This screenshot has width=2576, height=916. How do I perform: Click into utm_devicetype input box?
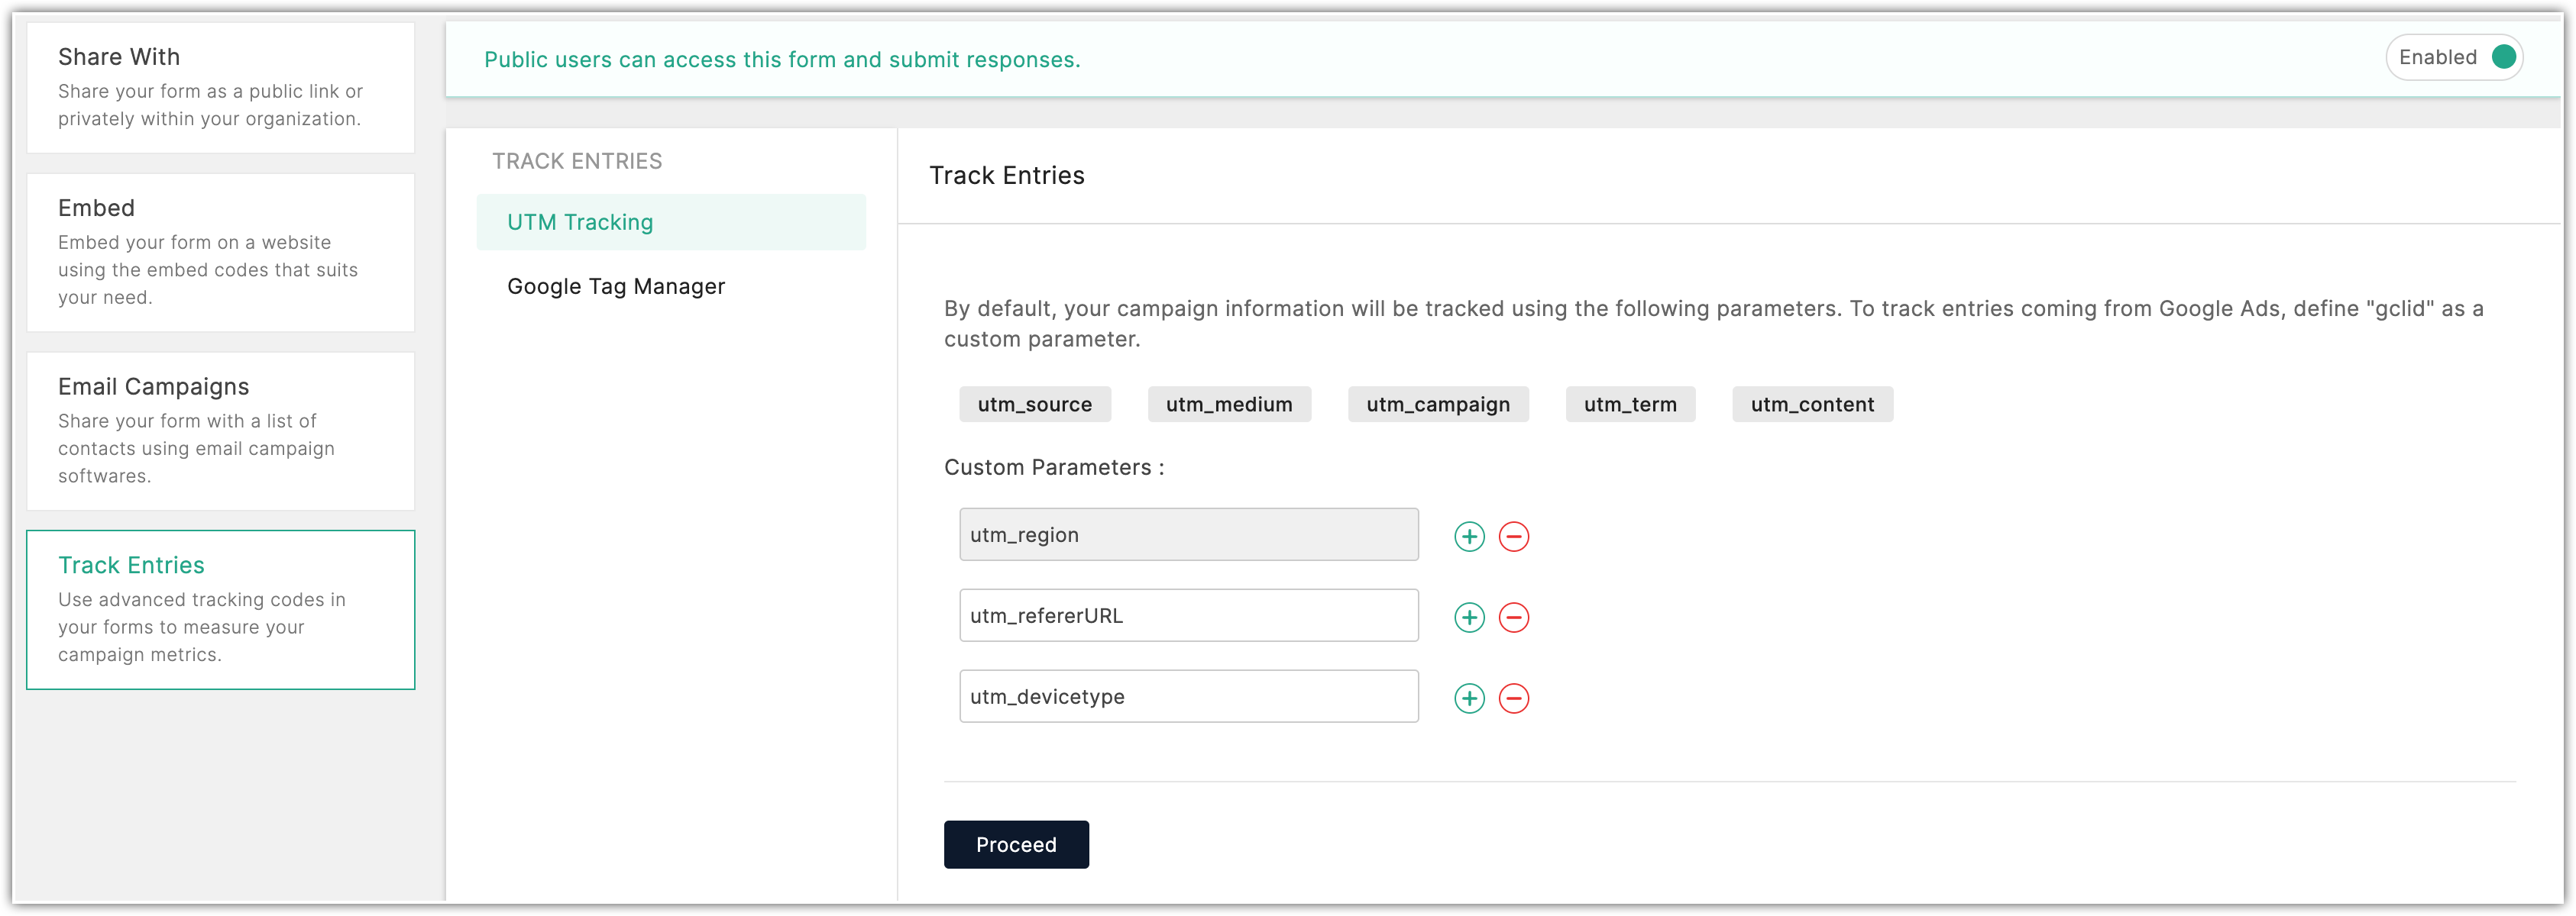[x=1188, y=696]
